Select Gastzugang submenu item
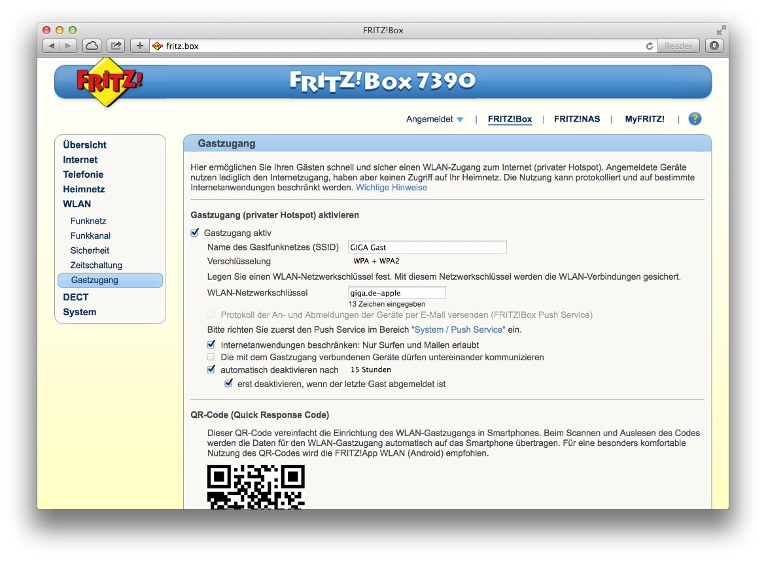Viewport: 766px width, 561px height. 110,280
